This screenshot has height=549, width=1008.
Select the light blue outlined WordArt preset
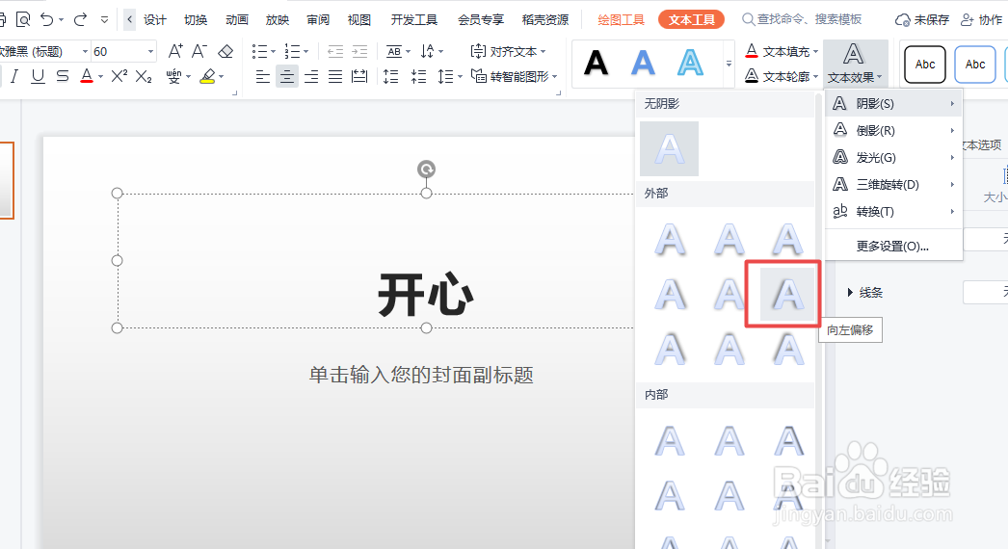[x=690, y=63]
